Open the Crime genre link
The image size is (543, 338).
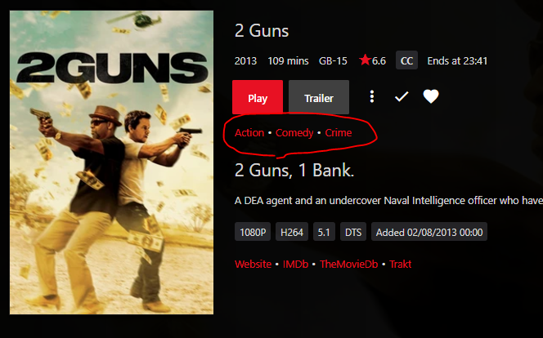pyautogui.click(x=339, y=133)
